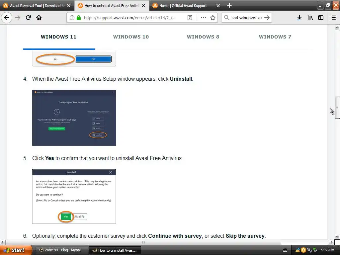Click the forward navigation arrow
Viewport: 340px width, 255px height.
pyautogui.click(x=18, y=18)
